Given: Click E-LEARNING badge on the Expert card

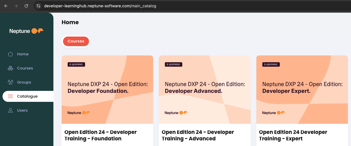Looking at the screenshot, I should [271, 64].
